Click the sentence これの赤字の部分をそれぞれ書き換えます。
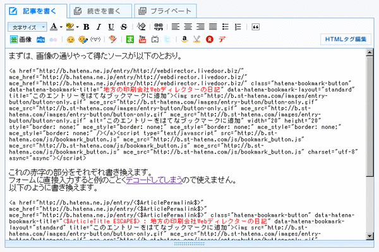Screen dimensions: 379x252 [81, 172]
